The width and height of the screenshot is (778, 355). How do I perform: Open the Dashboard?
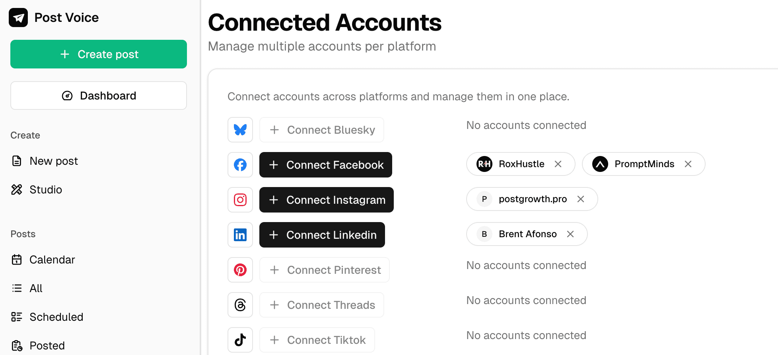point(99,96)
